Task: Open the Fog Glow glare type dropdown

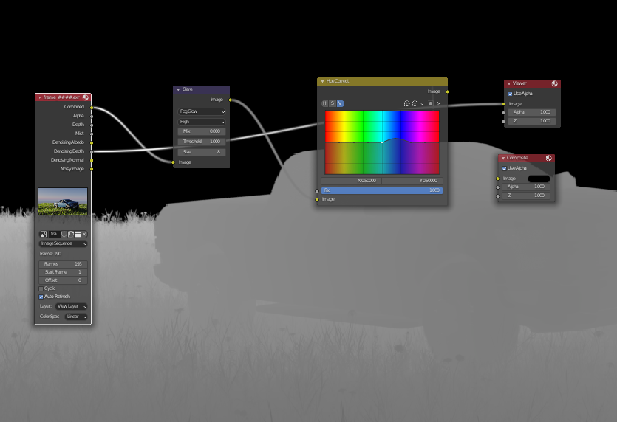Action: click(202, 111)
